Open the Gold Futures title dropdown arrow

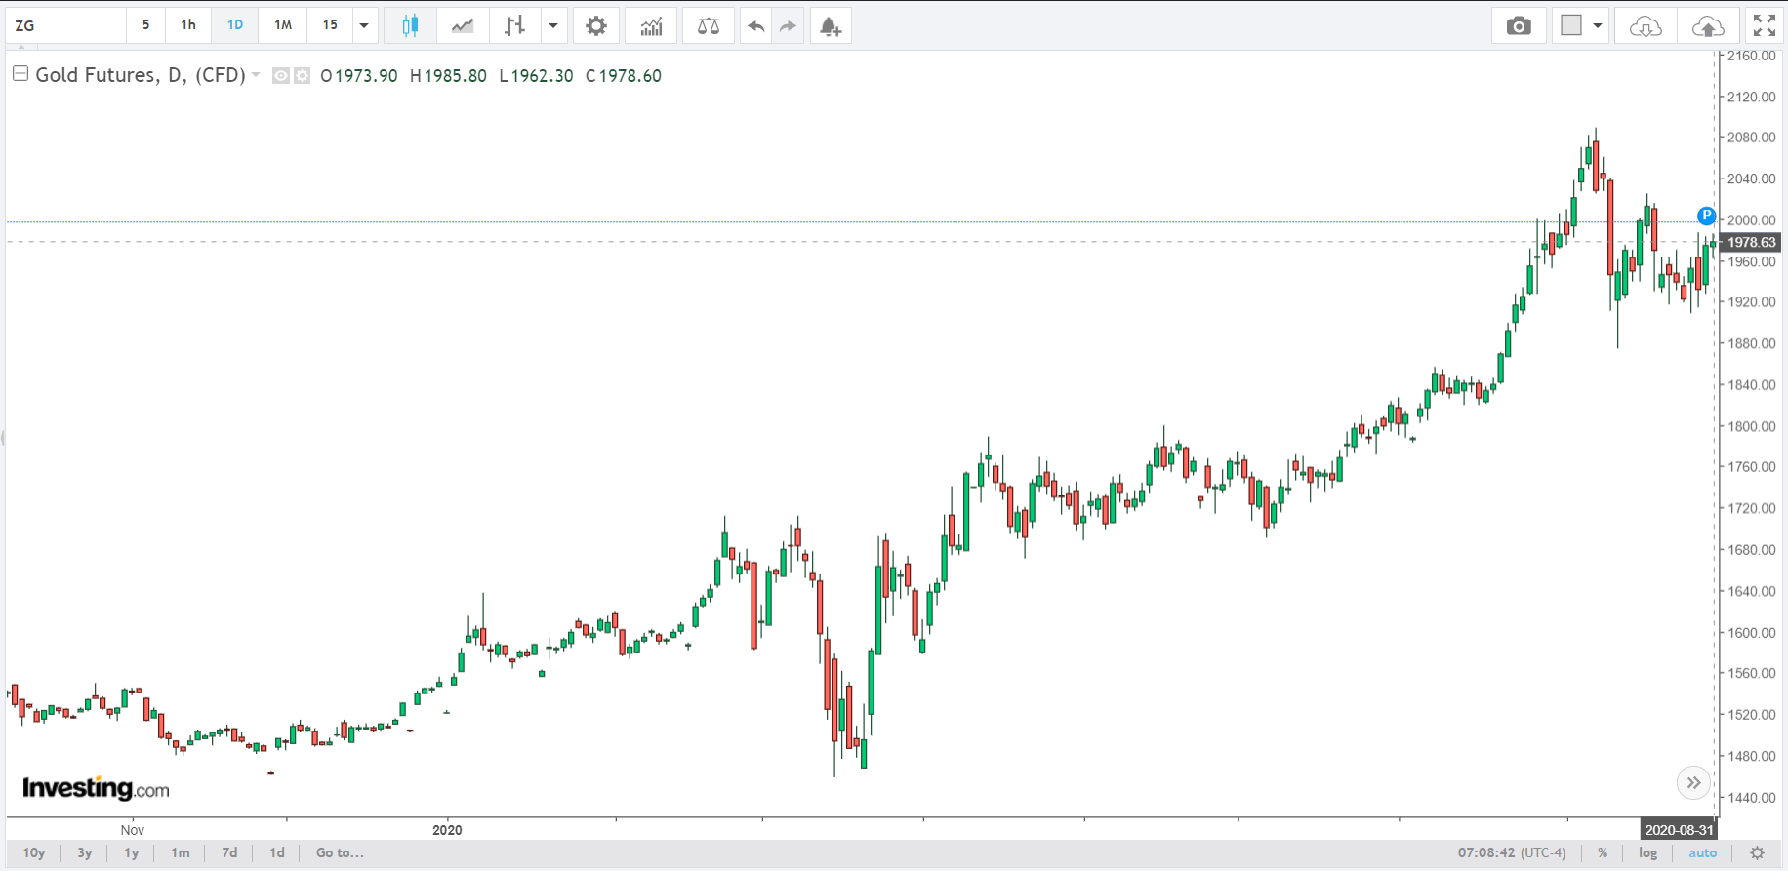tap(256, 75)
